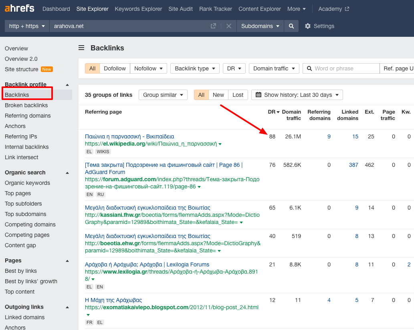Open Overview 2.0
The image size is (414, 330).
point(21,59)
